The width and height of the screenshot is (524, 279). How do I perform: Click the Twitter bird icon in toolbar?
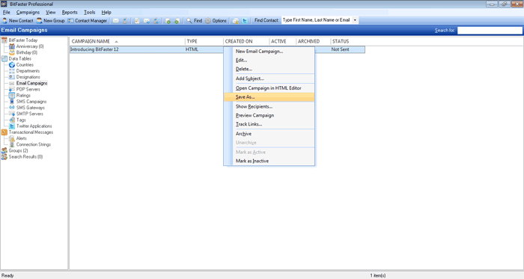pyautogui.click(x=245, y=21)
